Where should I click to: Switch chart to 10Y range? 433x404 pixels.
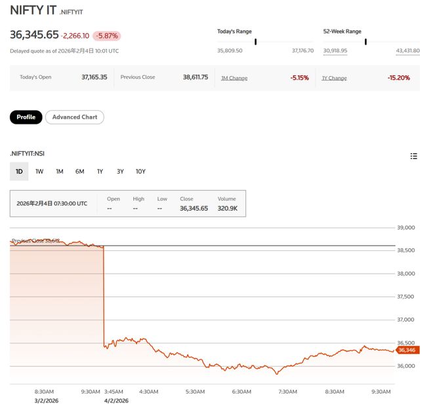point(140,172)
